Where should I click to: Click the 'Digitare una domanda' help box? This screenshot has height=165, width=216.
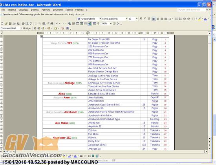click(191, 10)
